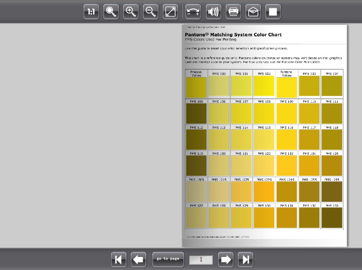This screenshot has height=270, width=362.
Task: Choose the orange PMS 1235 swatch
Action: (x=264, y=192)
